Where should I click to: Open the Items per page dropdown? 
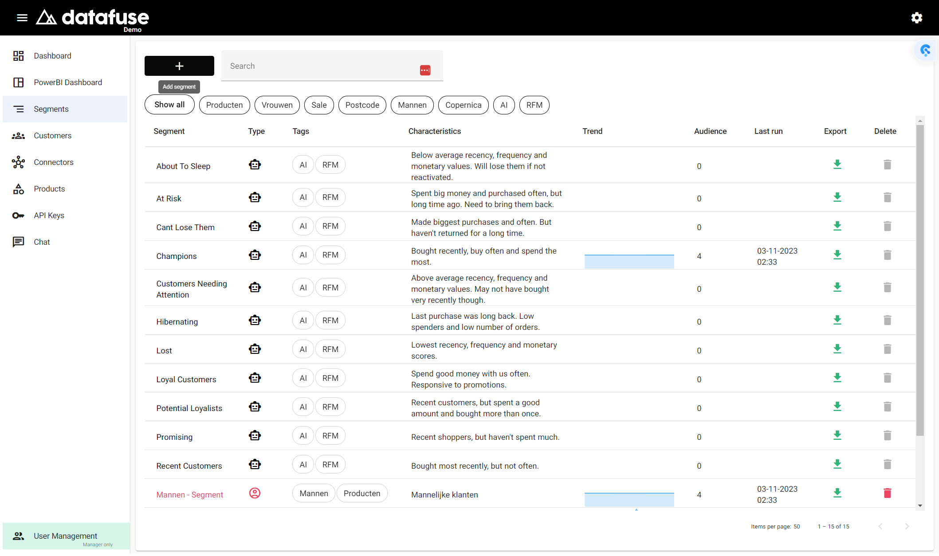(x=797, y=527)
